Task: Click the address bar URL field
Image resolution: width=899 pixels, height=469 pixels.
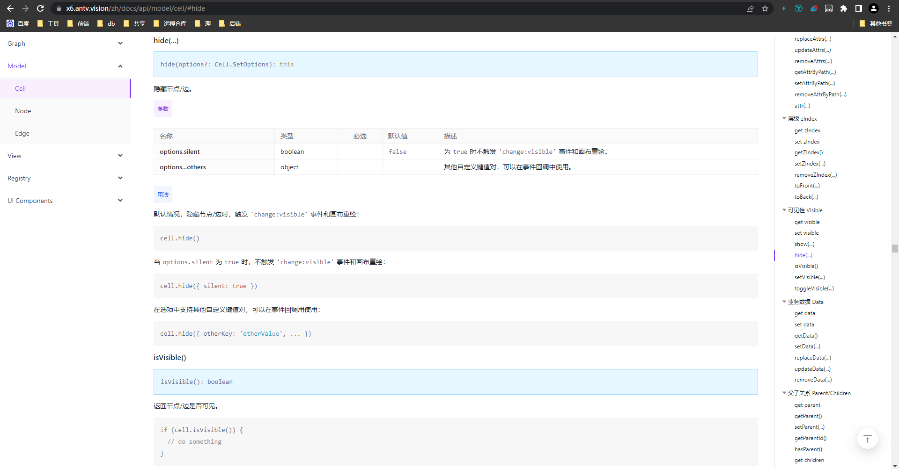Action: click(398, 8)
